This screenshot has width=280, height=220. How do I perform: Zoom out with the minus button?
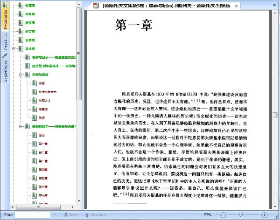click(223, 215)
